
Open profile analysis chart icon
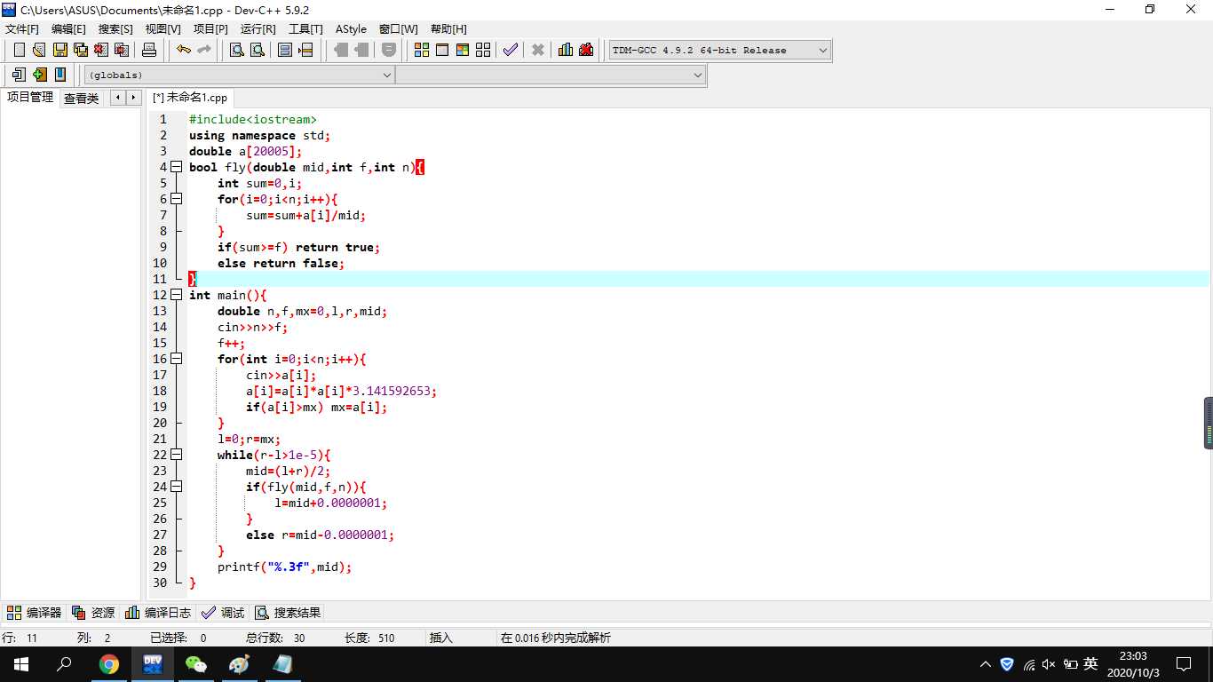tap(566, 50)
